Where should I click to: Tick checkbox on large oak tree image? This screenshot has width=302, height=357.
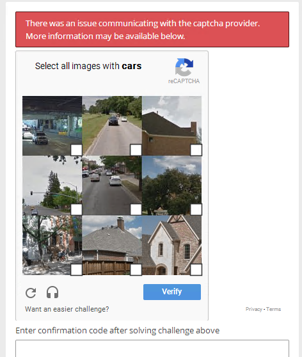tap(196, 209)
